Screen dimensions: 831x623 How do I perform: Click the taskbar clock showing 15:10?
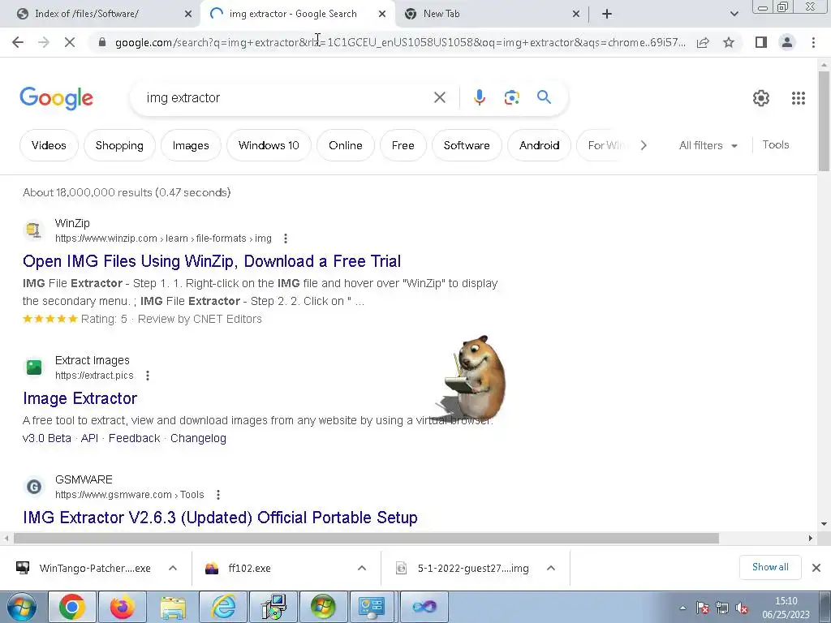786,608
